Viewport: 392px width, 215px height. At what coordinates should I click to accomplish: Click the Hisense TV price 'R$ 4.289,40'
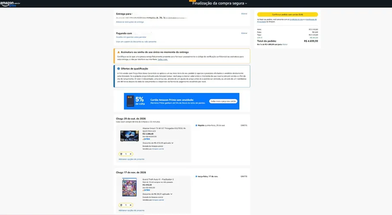tap(148, 134)
